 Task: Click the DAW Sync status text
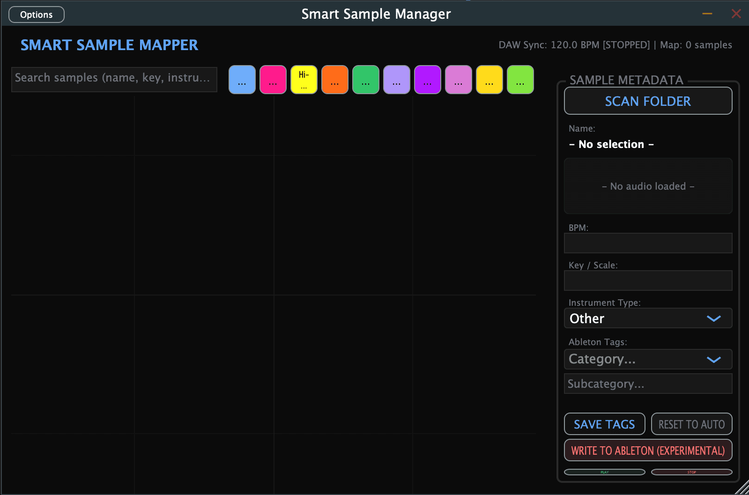[574, 45]
